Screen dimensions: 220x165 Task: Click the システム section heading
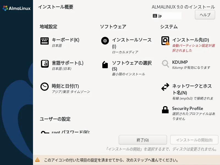tap(169, 27)
